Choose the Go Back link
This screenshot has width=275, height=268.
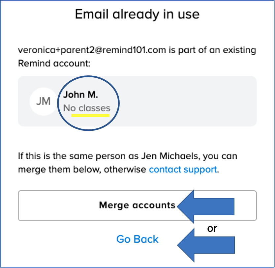pyautogui.click(x=137, y=239)
